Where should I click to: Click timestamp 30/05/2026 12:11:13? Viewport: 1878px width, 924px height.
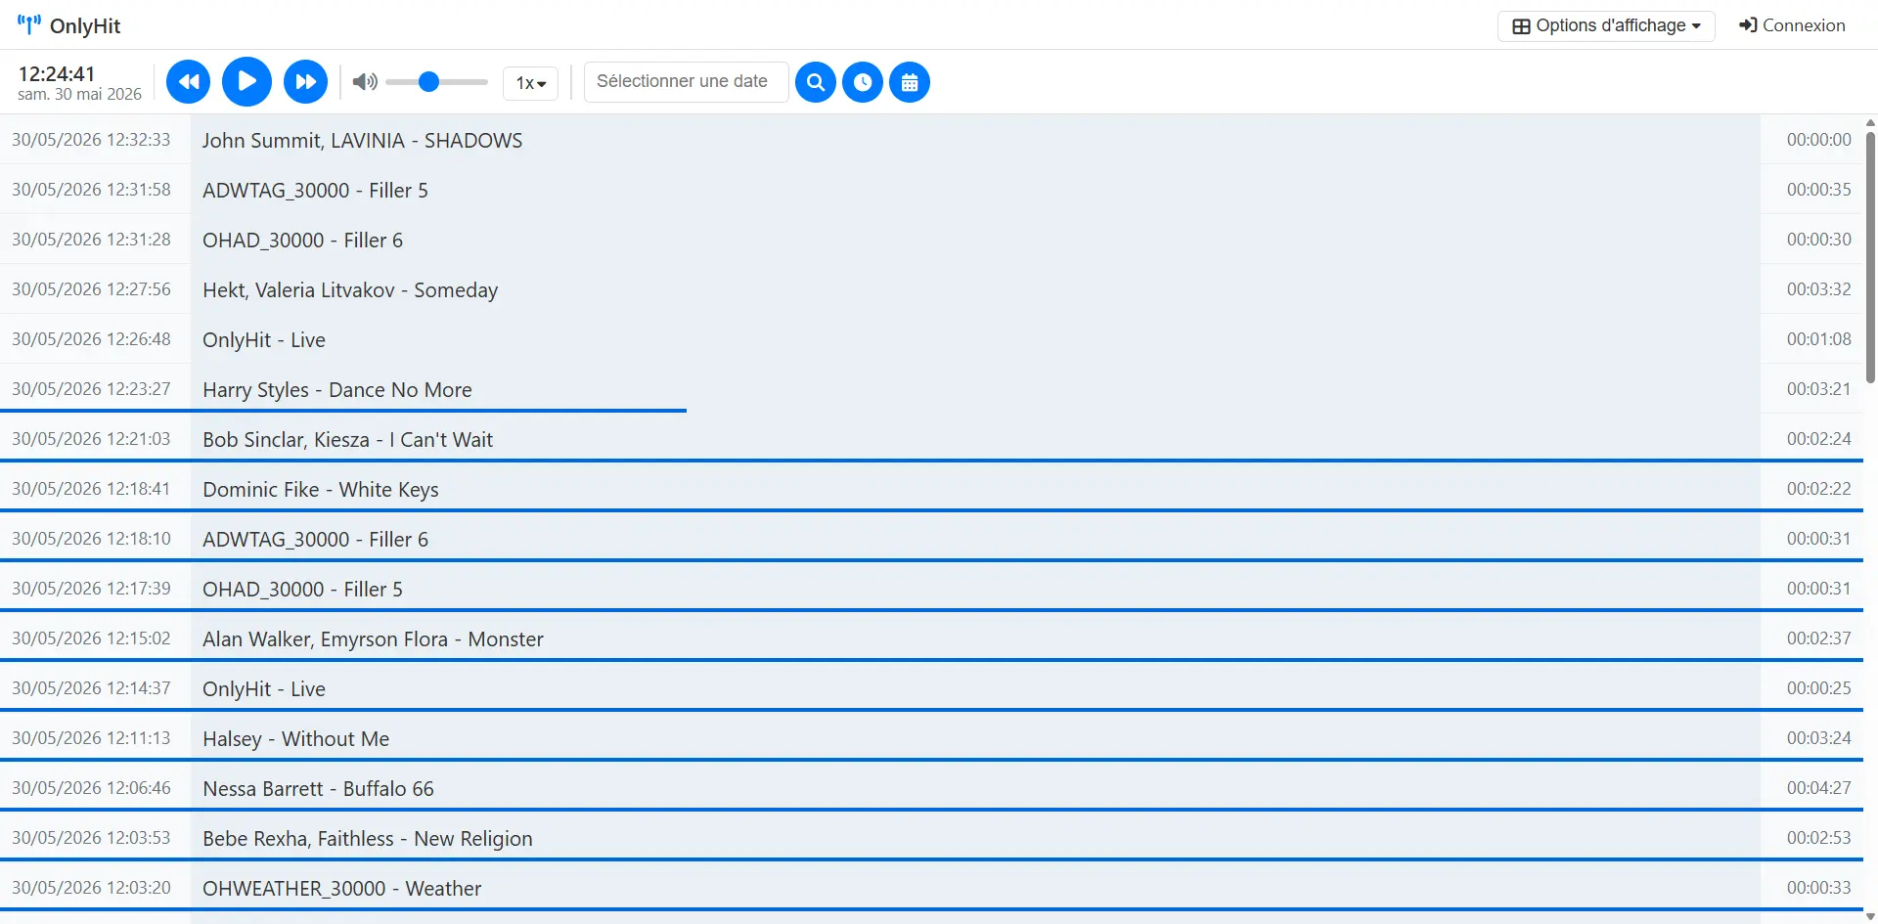pos(91,738)
